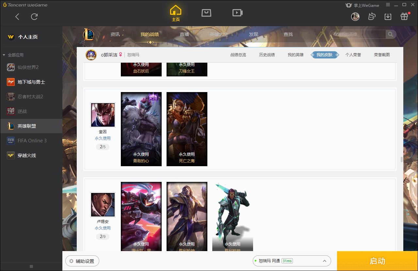
Task: Switch to 我的英雄 sub-tab
Action: point(296,55)
